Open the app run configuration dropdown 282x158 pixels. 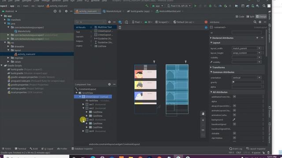click(x=158, y=6)
